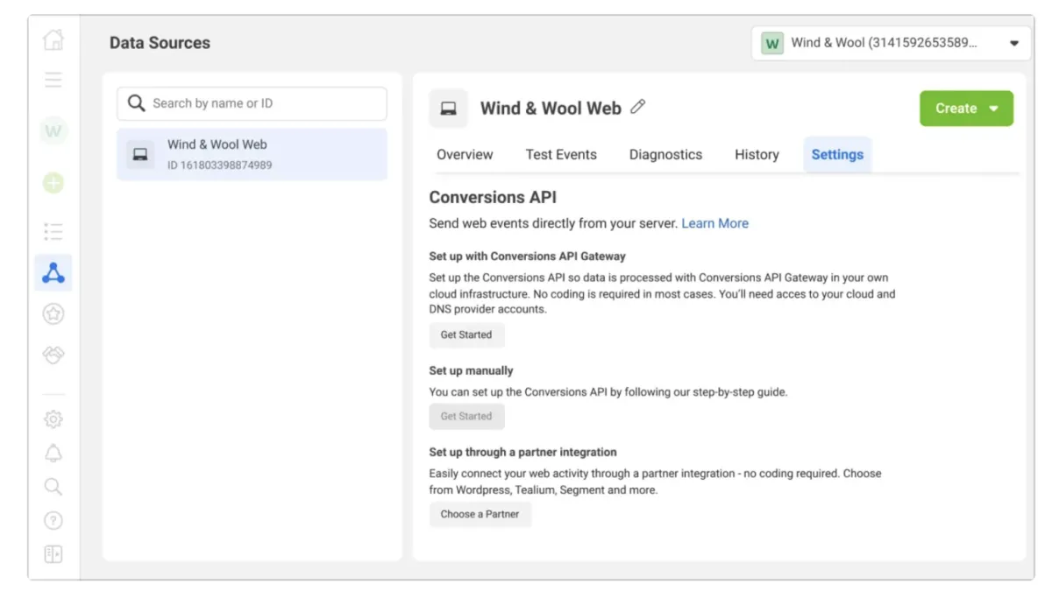Screen dimensions: 1052x591
Task: Click the Set up manually heading
Action: point(471,370)
